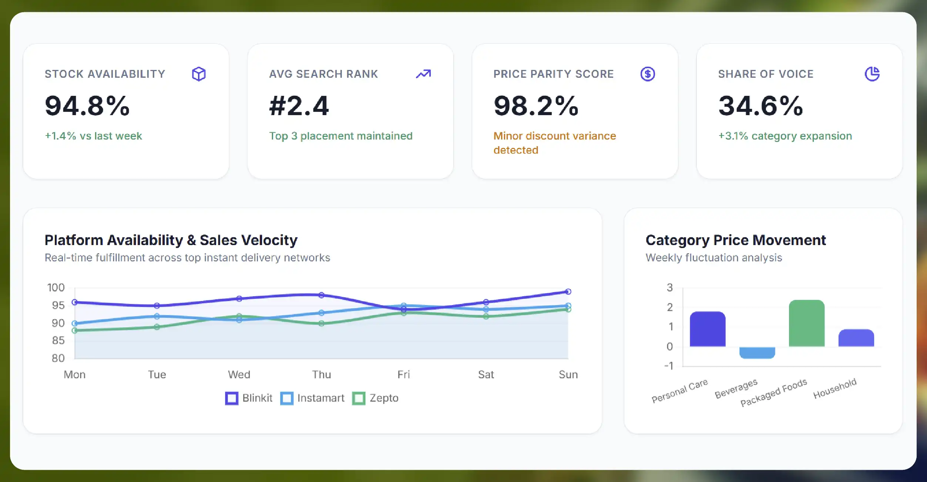Screen dimensions: 927x482
Task: Click the pie chart icon in Share of Voice
Action: pos(872,74)
